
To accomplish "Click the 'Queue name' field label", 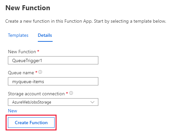I will (21, 73).
